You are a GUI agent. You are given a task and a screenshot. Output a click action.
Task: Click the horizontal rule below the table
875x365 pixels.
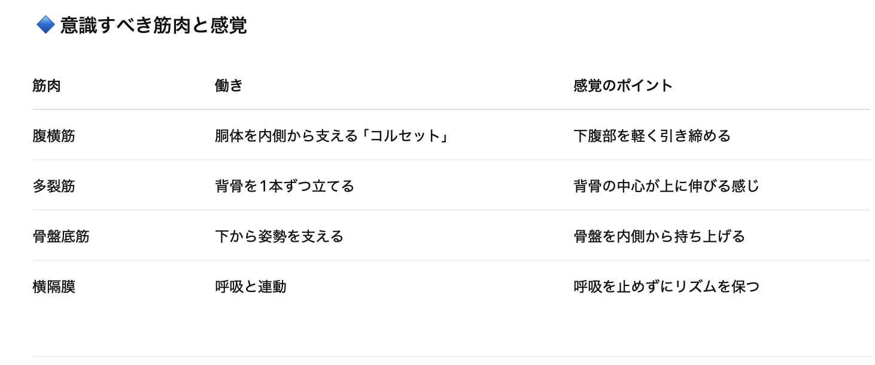click(451, 357)
